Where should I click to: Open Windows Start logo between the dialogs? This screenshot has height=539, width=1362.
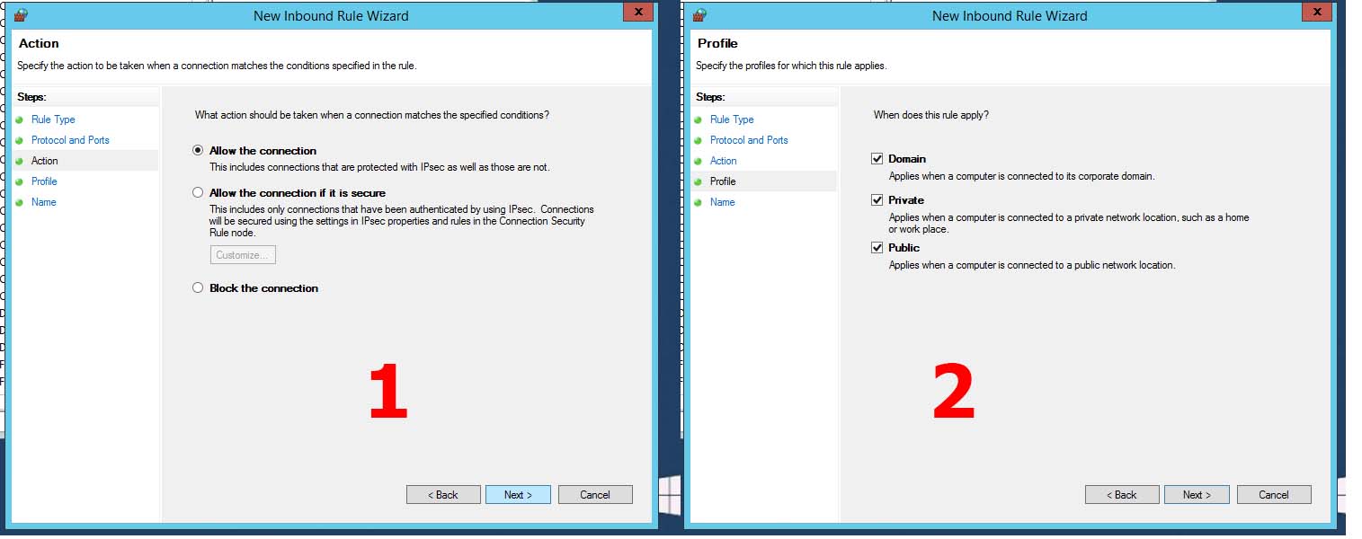tap(669, 495)
